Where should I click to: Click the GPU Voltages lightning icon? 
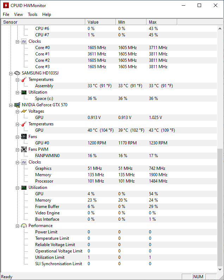pyautogui.click(x=24, y=111)
